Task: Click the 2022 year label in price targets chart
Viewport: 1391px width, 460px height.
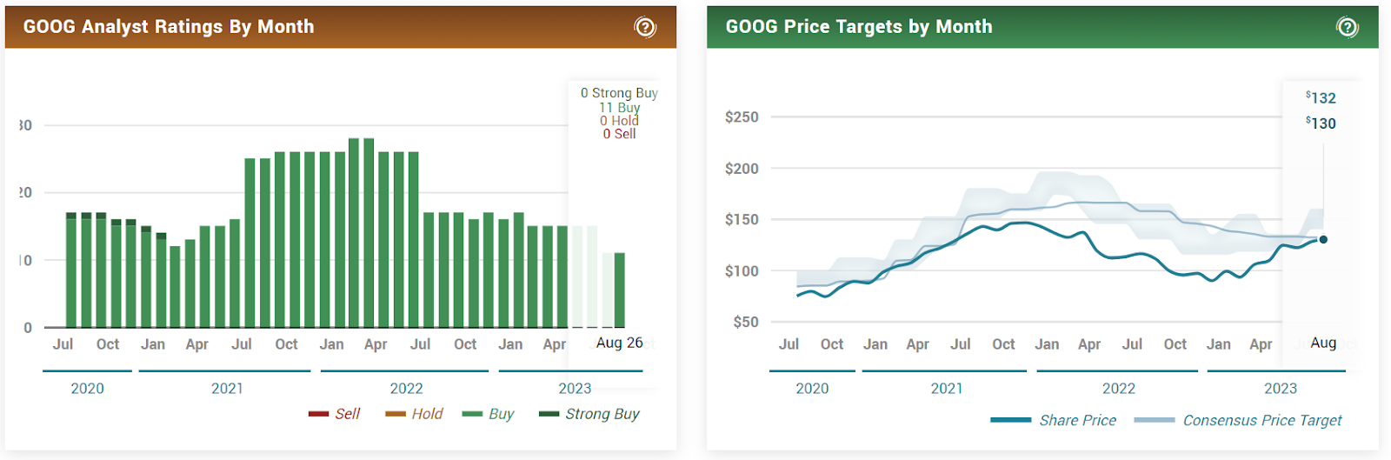Action: point(1119,389)
